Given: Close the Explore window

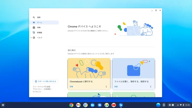Looking at the screenshot, I should click(x=160, y=10).
